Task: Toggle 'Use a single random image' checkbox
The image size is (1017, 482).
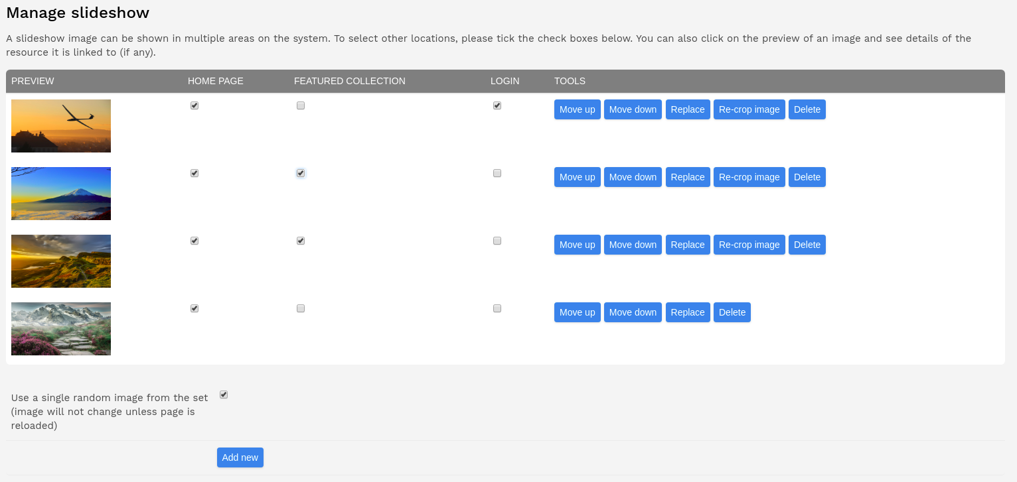Action: click(224, 394)
